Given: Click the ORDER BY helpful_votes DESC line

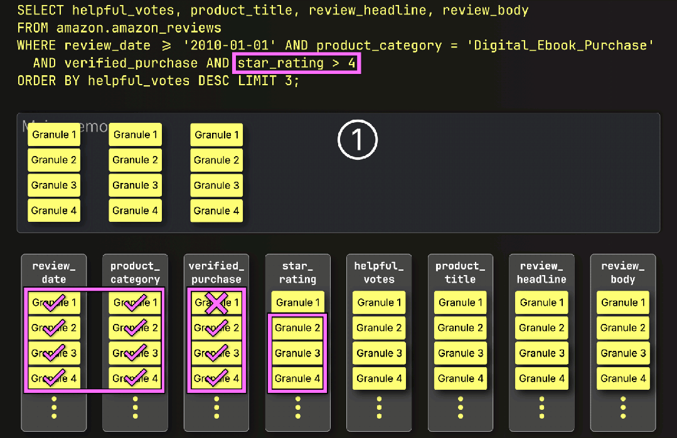Looking at the screenshot, I should pyautogui.click(x=158, y=81).
